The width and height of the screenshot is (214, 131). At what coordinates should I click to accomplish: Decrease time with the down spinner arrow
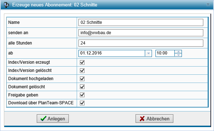click(x=178, y=55)
